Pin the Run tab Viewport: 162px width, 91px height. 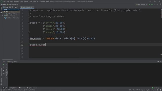4,74
